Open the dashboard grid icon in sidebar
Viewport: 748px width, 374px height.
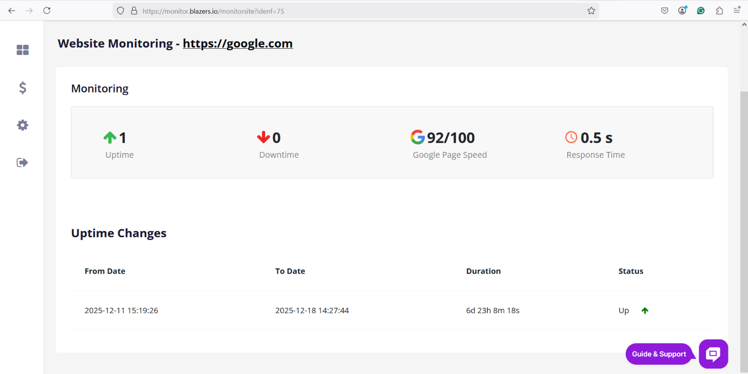(x=22, y=50)
